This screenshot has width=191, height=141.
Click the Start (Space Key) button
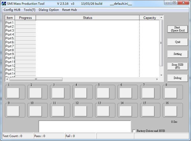tap(177, 29)
